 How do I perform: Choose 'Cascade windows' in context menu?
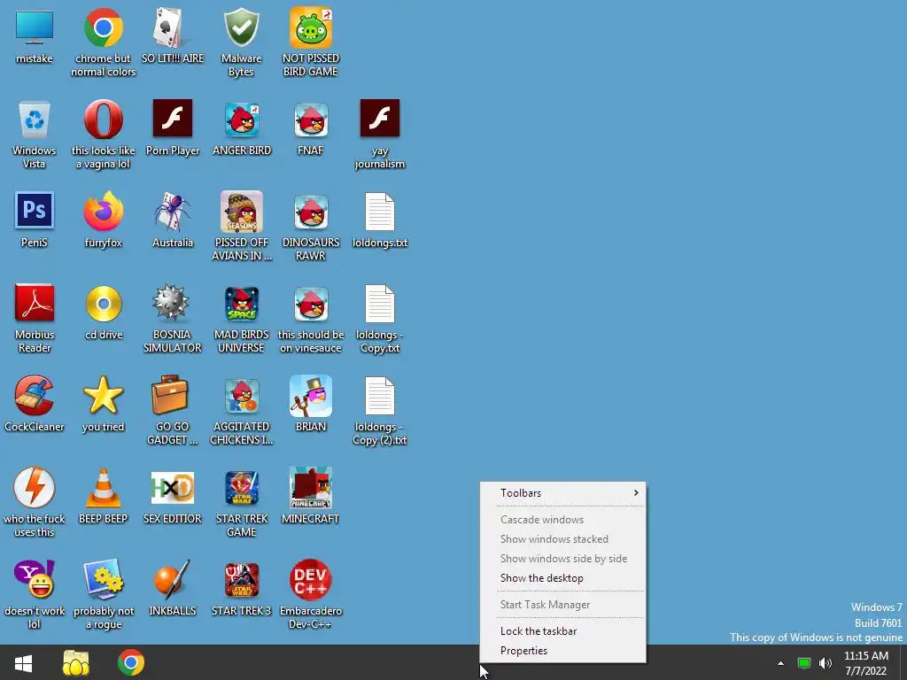point(562,519)
